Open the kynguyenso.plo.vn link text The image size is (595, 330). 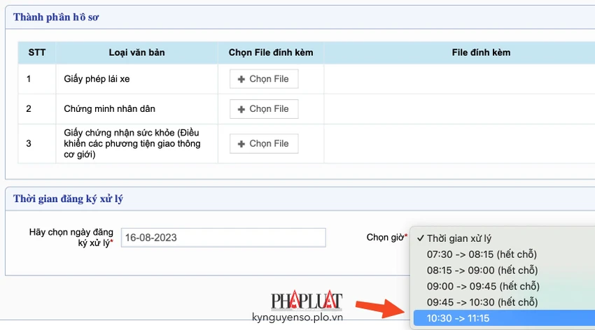pos(297,317)
